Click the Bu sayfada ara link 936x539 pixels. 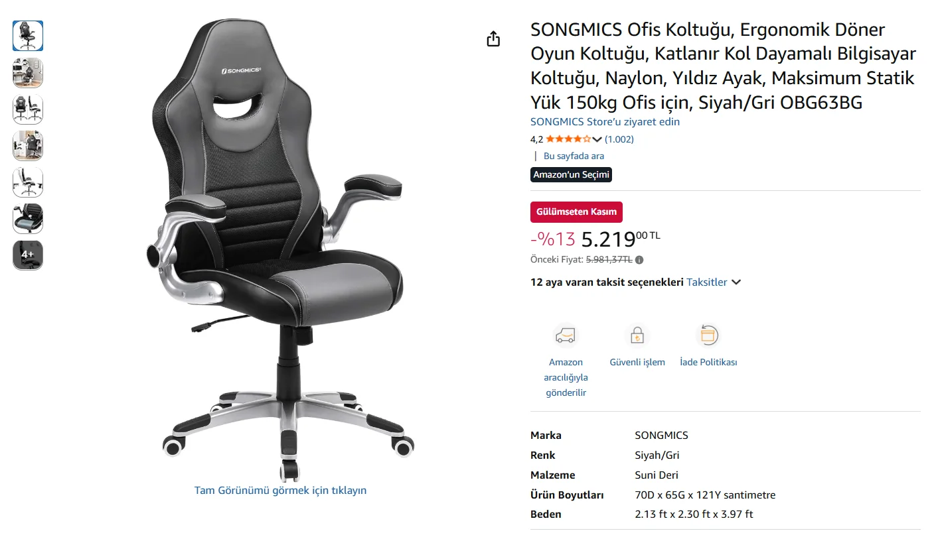click(x=574, y=156)
